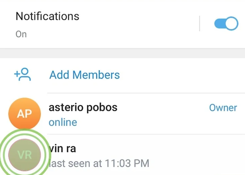Click the gray separator band below Notifications
The width and height of the screenshot is (245, 175).
click(x=122, y=53)
